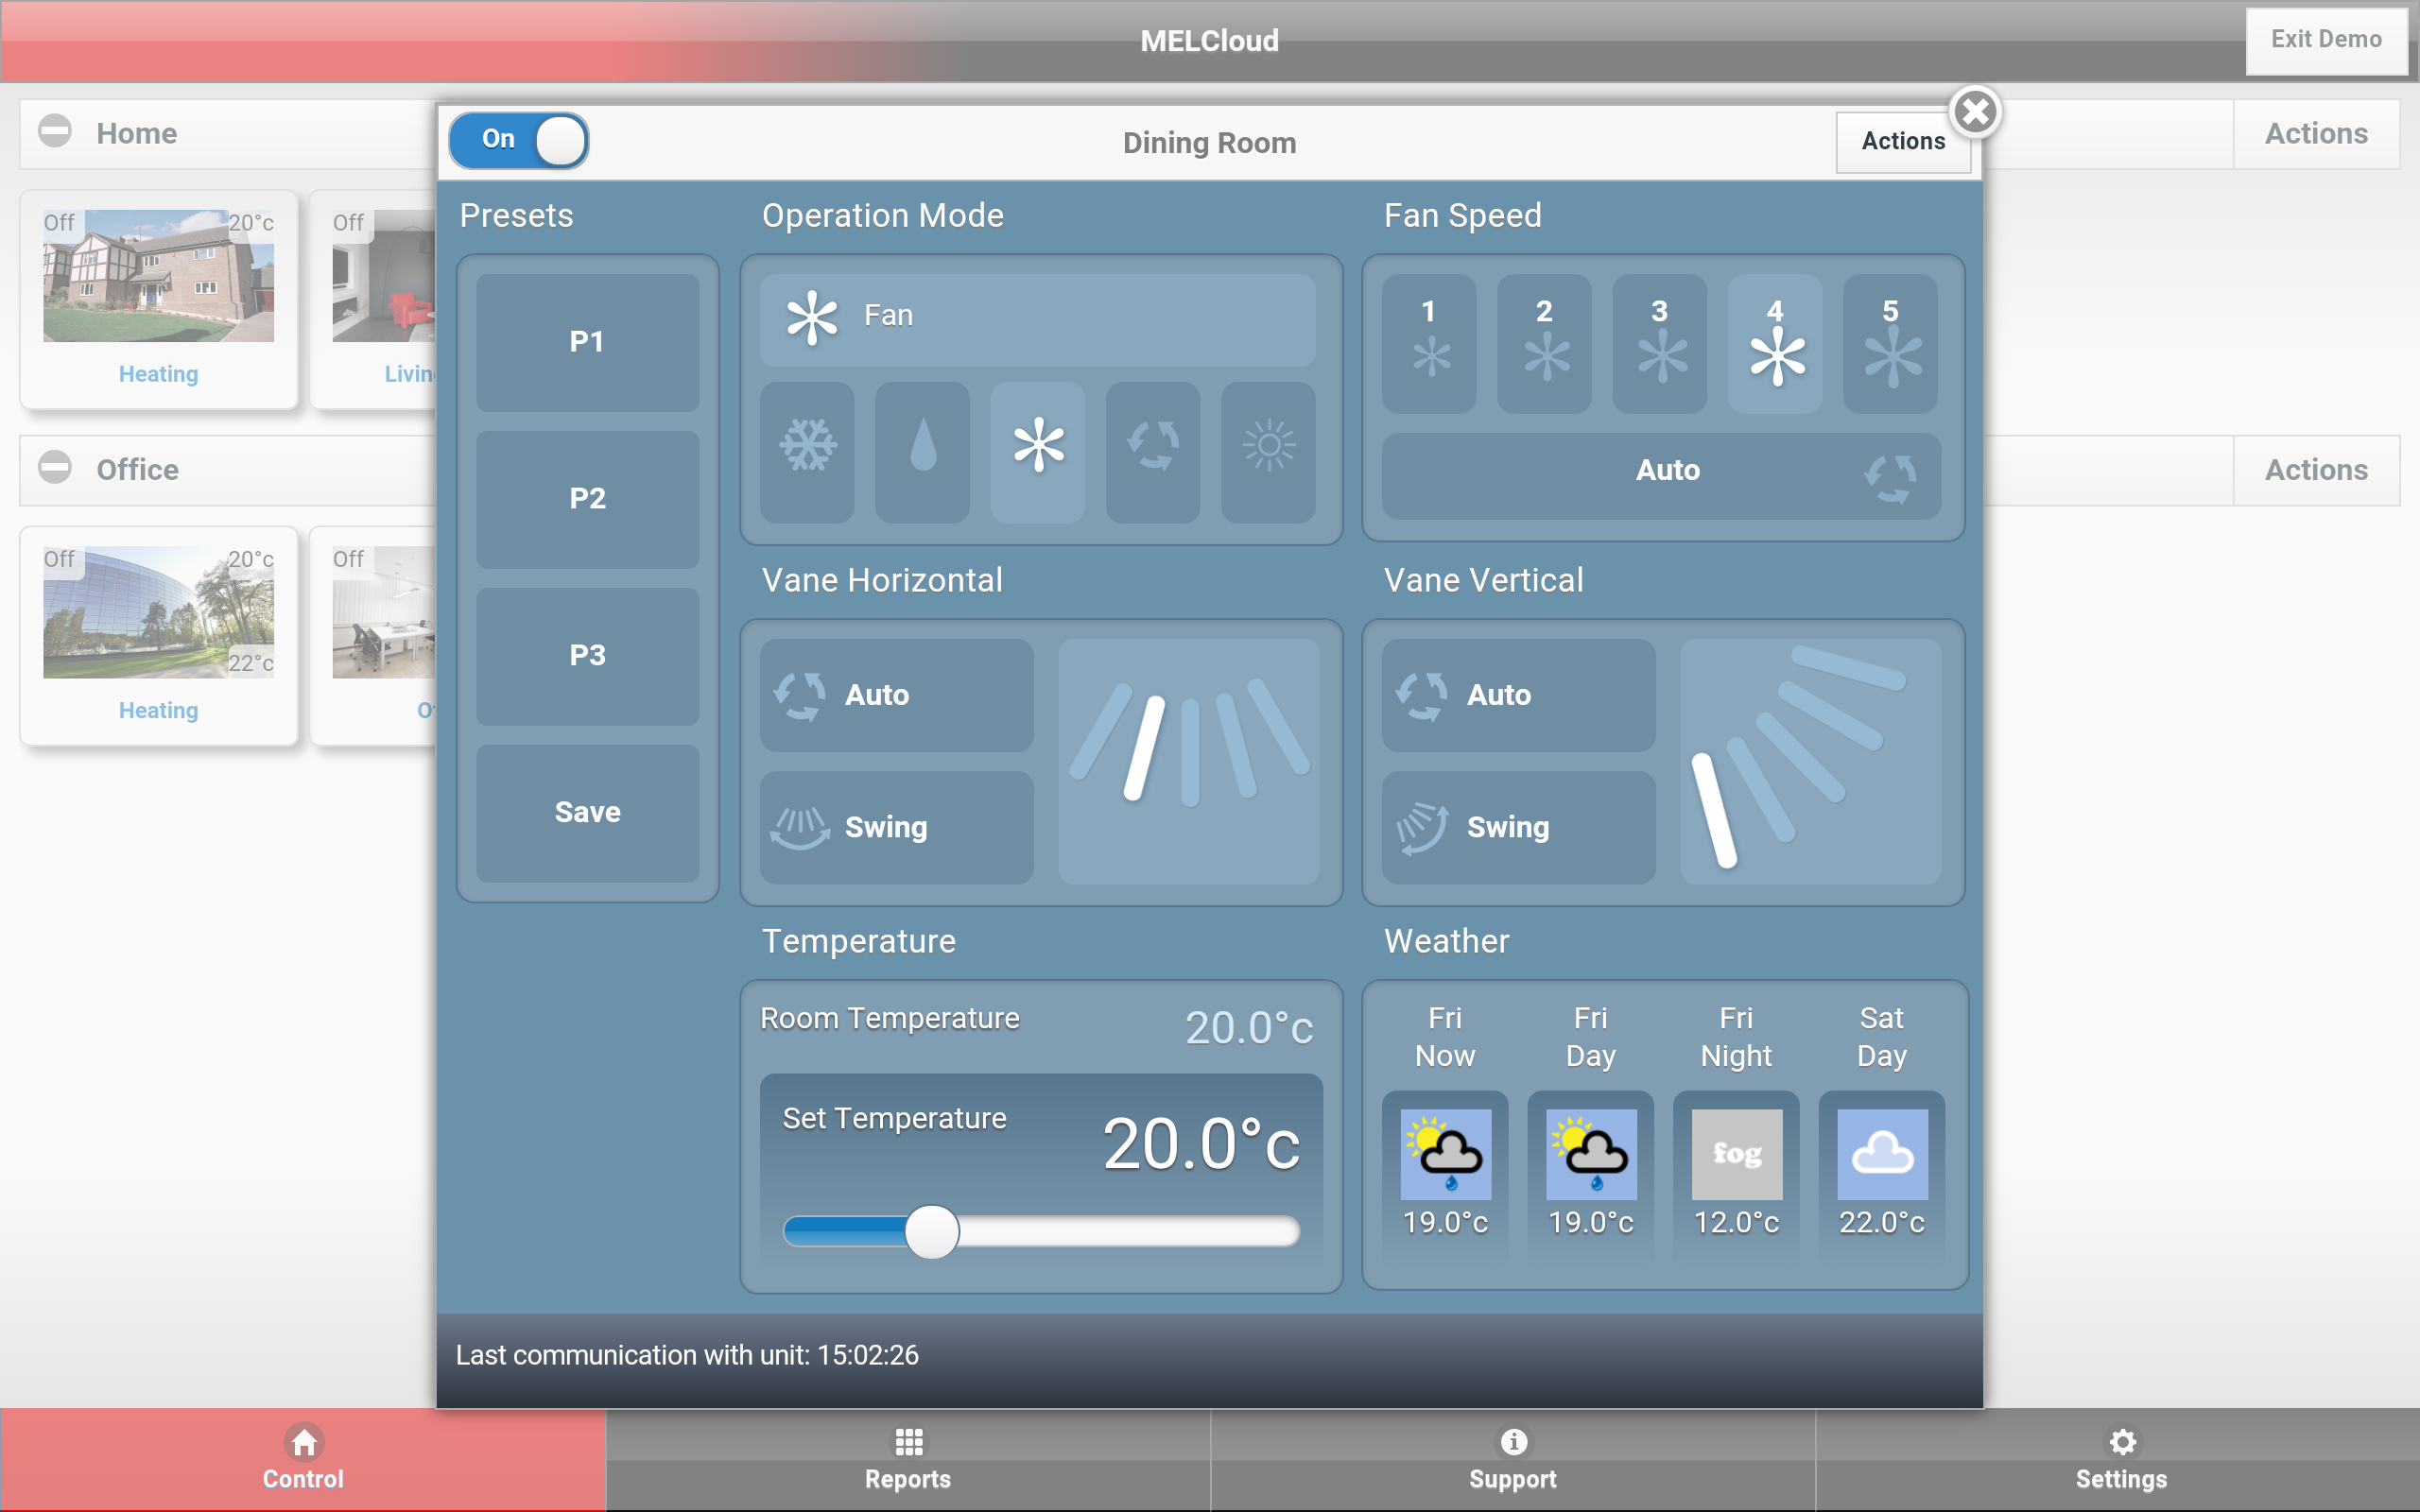2420x1512 pixels.
Task: Enable Swing for Vane Horizontal
Action: point(896,827)
